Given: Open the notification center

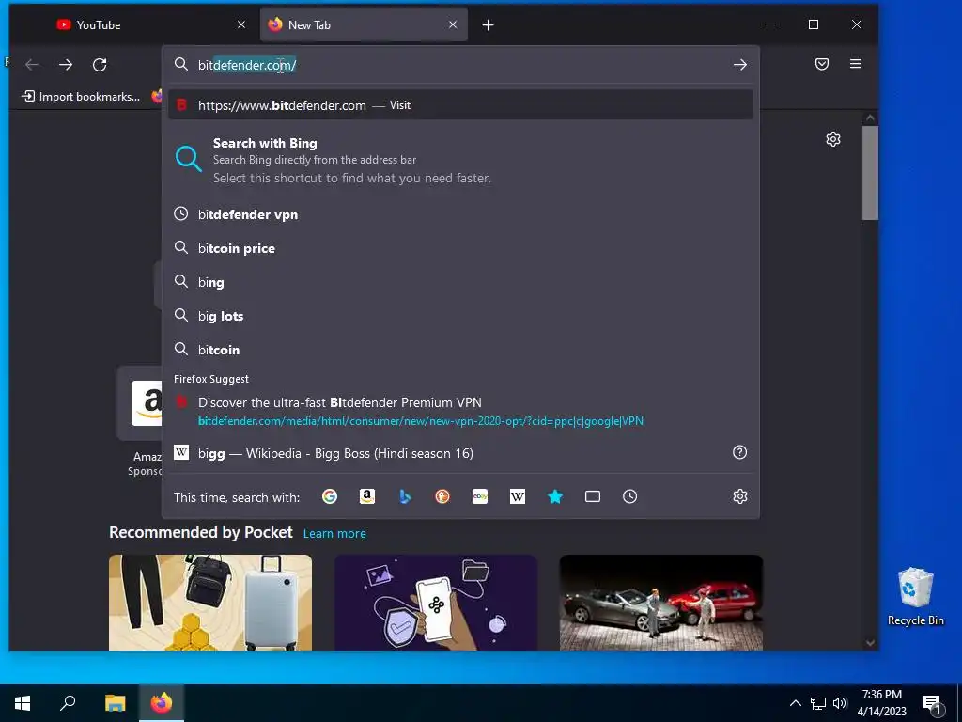Looking at the screenshot, I should [x=932, y=704].
